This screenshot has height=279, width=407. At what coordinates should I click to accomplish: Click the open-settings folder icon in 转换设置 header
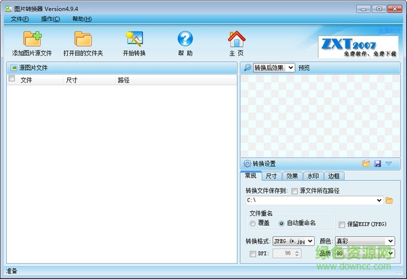pos(366,163)
